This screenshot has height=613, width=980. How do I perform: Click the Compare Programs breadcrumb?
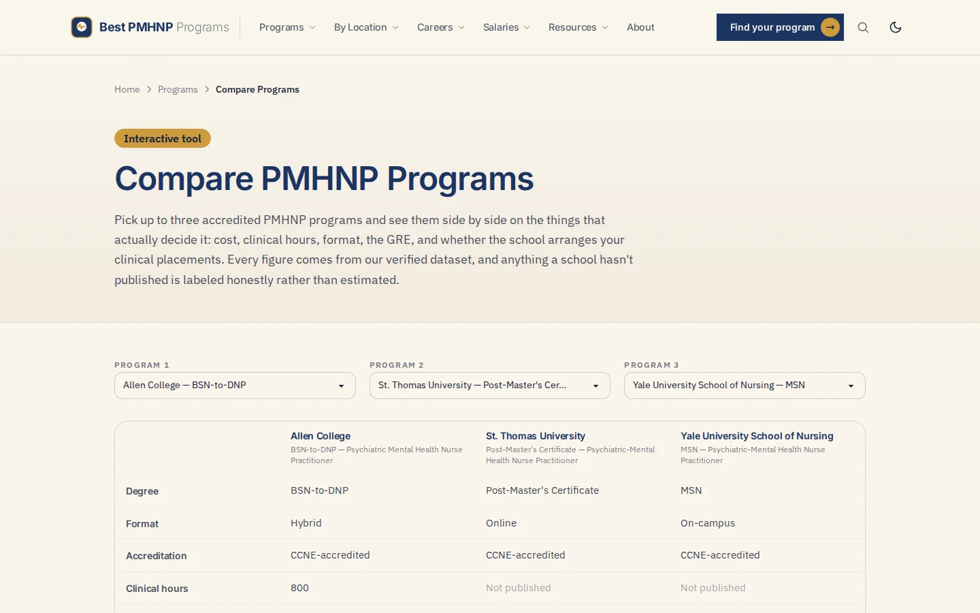point(257,89)
